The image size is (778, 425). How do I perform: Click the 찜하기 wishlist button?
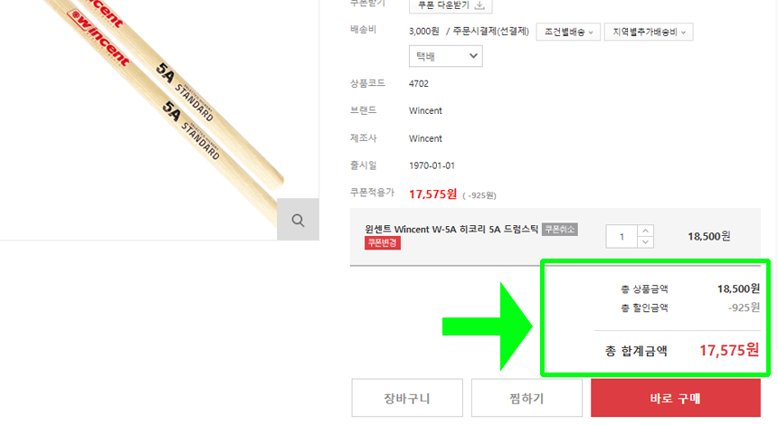527,398
